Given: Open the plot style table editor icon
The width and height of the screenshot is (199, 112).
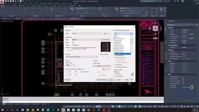Looking at the screenshot, I should click(132, 34).
